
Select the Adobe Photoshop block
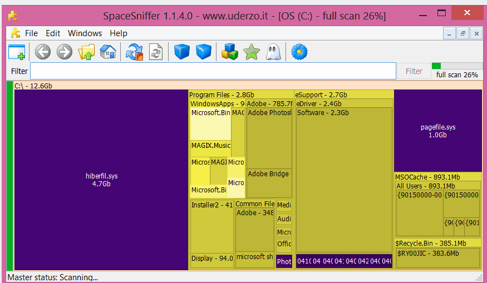(x=269, y=138)
